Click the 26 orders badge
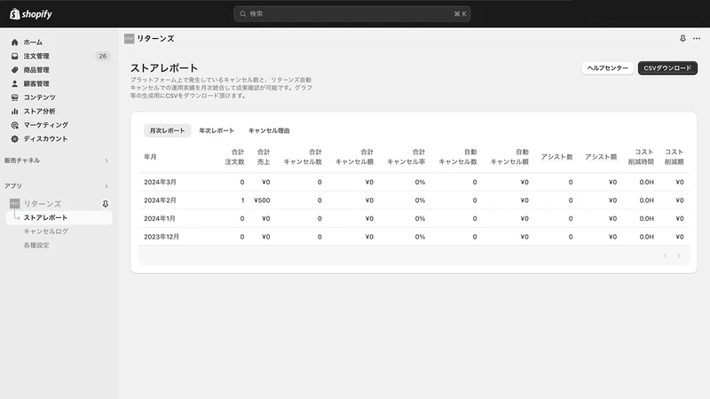Viewport: 710px width, 399px height. click(x=103, y=56)
